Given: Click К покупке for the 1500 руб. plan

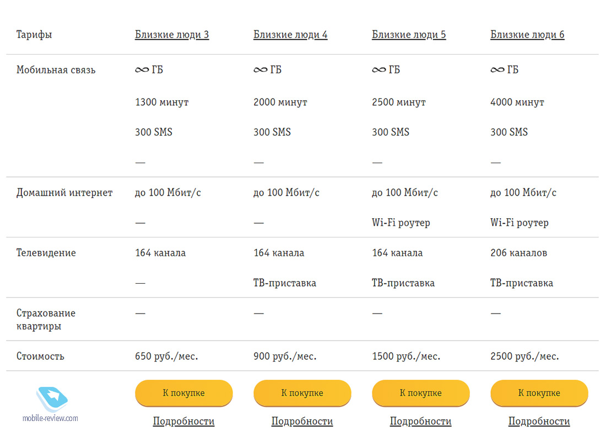Looking at the screenshot, I should [x=421, y=393].
